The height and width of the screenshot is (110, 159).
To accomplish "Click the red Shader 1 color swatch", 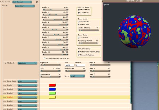I will pos(52,85).
